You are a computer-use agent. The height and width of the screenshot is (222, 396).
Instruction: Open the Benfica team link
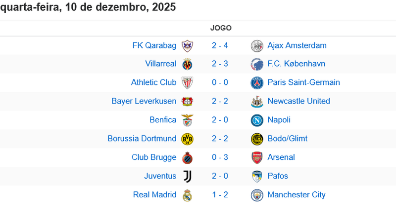pos(163,120)
